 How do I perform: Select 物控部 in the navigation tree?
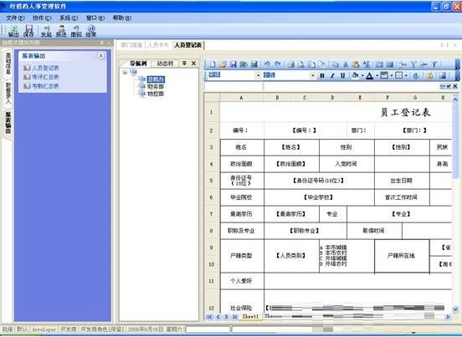coord(156,94)
